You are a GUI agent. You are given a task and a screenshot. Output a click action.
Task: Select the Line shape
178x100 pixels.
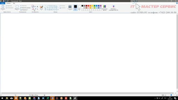(45, 6)
